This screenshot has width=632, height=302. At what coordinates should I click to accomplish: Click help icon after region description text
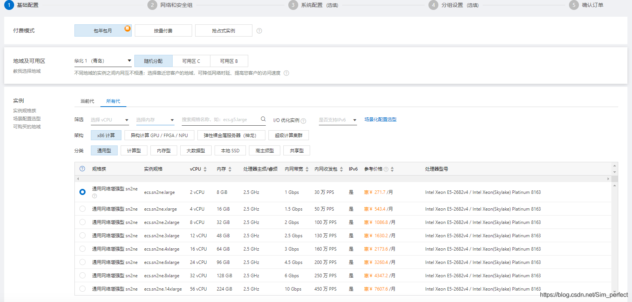pyautogui.click(x=286, y=73)
